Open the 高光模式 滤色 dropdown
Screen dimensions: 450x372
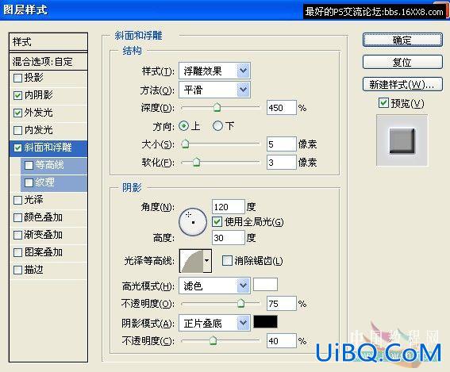click(214, 286)
